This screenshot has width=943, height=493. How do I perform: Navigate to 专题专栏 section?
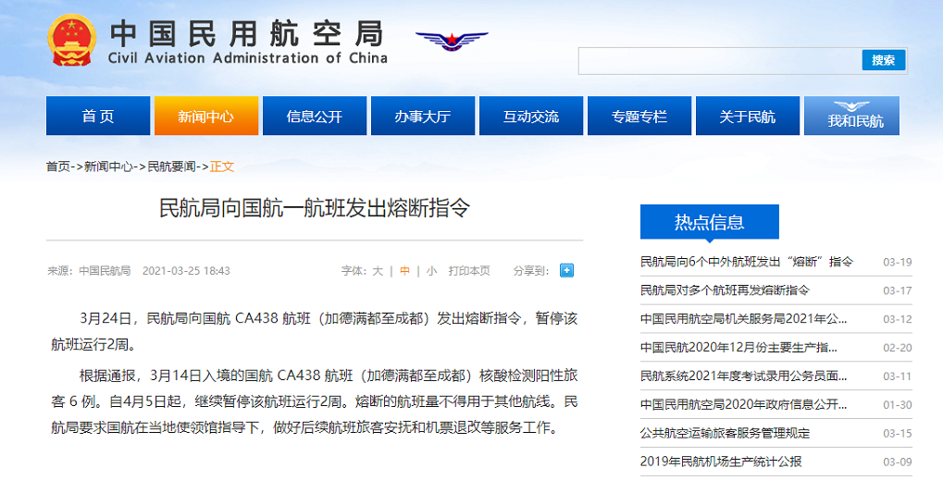(639, 117)
